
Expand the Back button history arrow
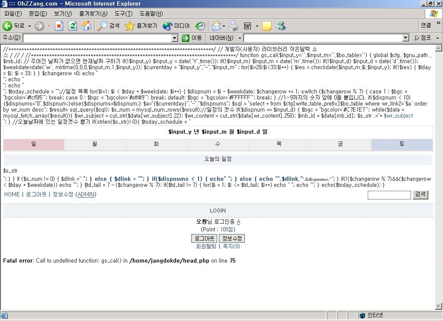(x=29, y=26)
